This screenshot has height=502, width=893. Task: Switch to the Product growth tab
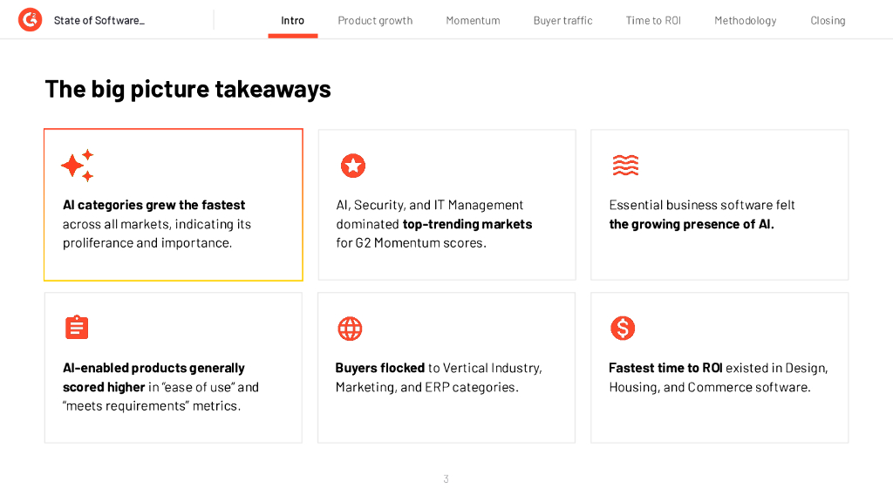(x=375, y=21)
